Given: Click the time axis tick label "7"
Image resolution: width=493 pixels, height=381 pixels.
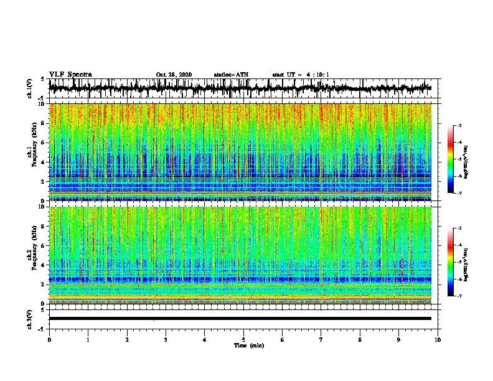Looking at the screenshot, I should [x=321, y=340].
